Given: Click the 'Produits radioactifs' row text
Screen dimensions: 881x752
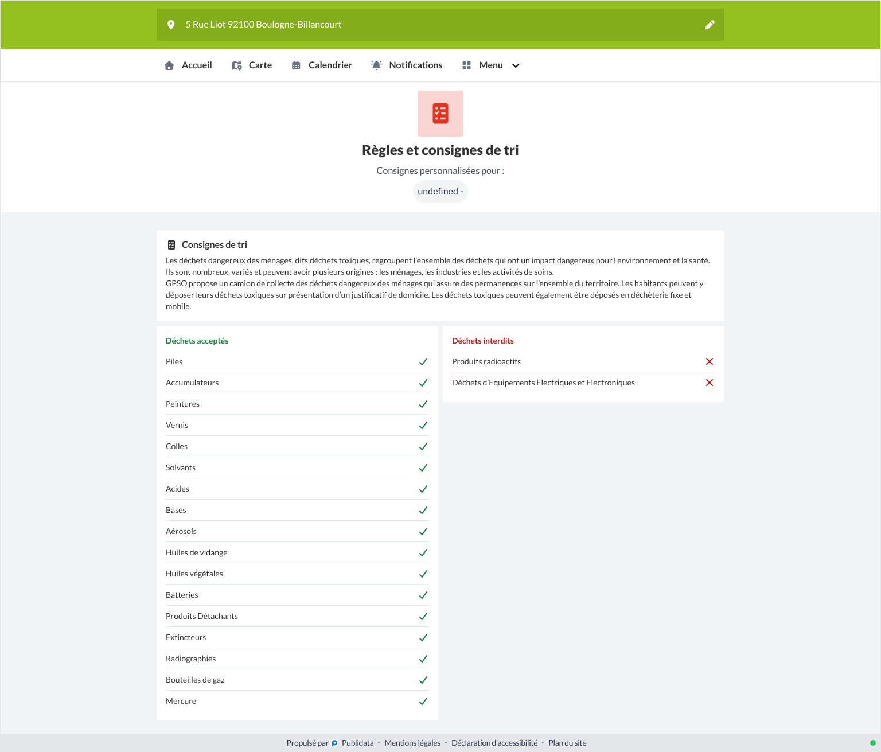Looking at the screenshot, I should coord(486,361).
